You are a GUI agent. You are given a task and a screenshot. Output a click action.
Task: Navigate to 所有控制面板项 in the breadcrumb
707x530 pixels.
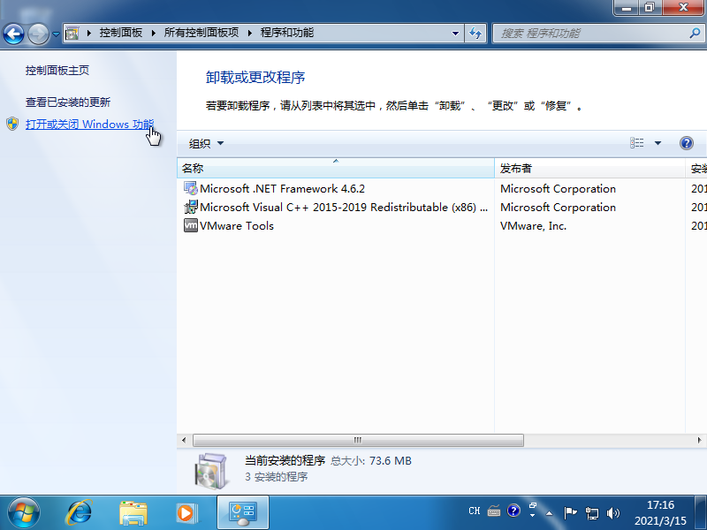(201, 33)
